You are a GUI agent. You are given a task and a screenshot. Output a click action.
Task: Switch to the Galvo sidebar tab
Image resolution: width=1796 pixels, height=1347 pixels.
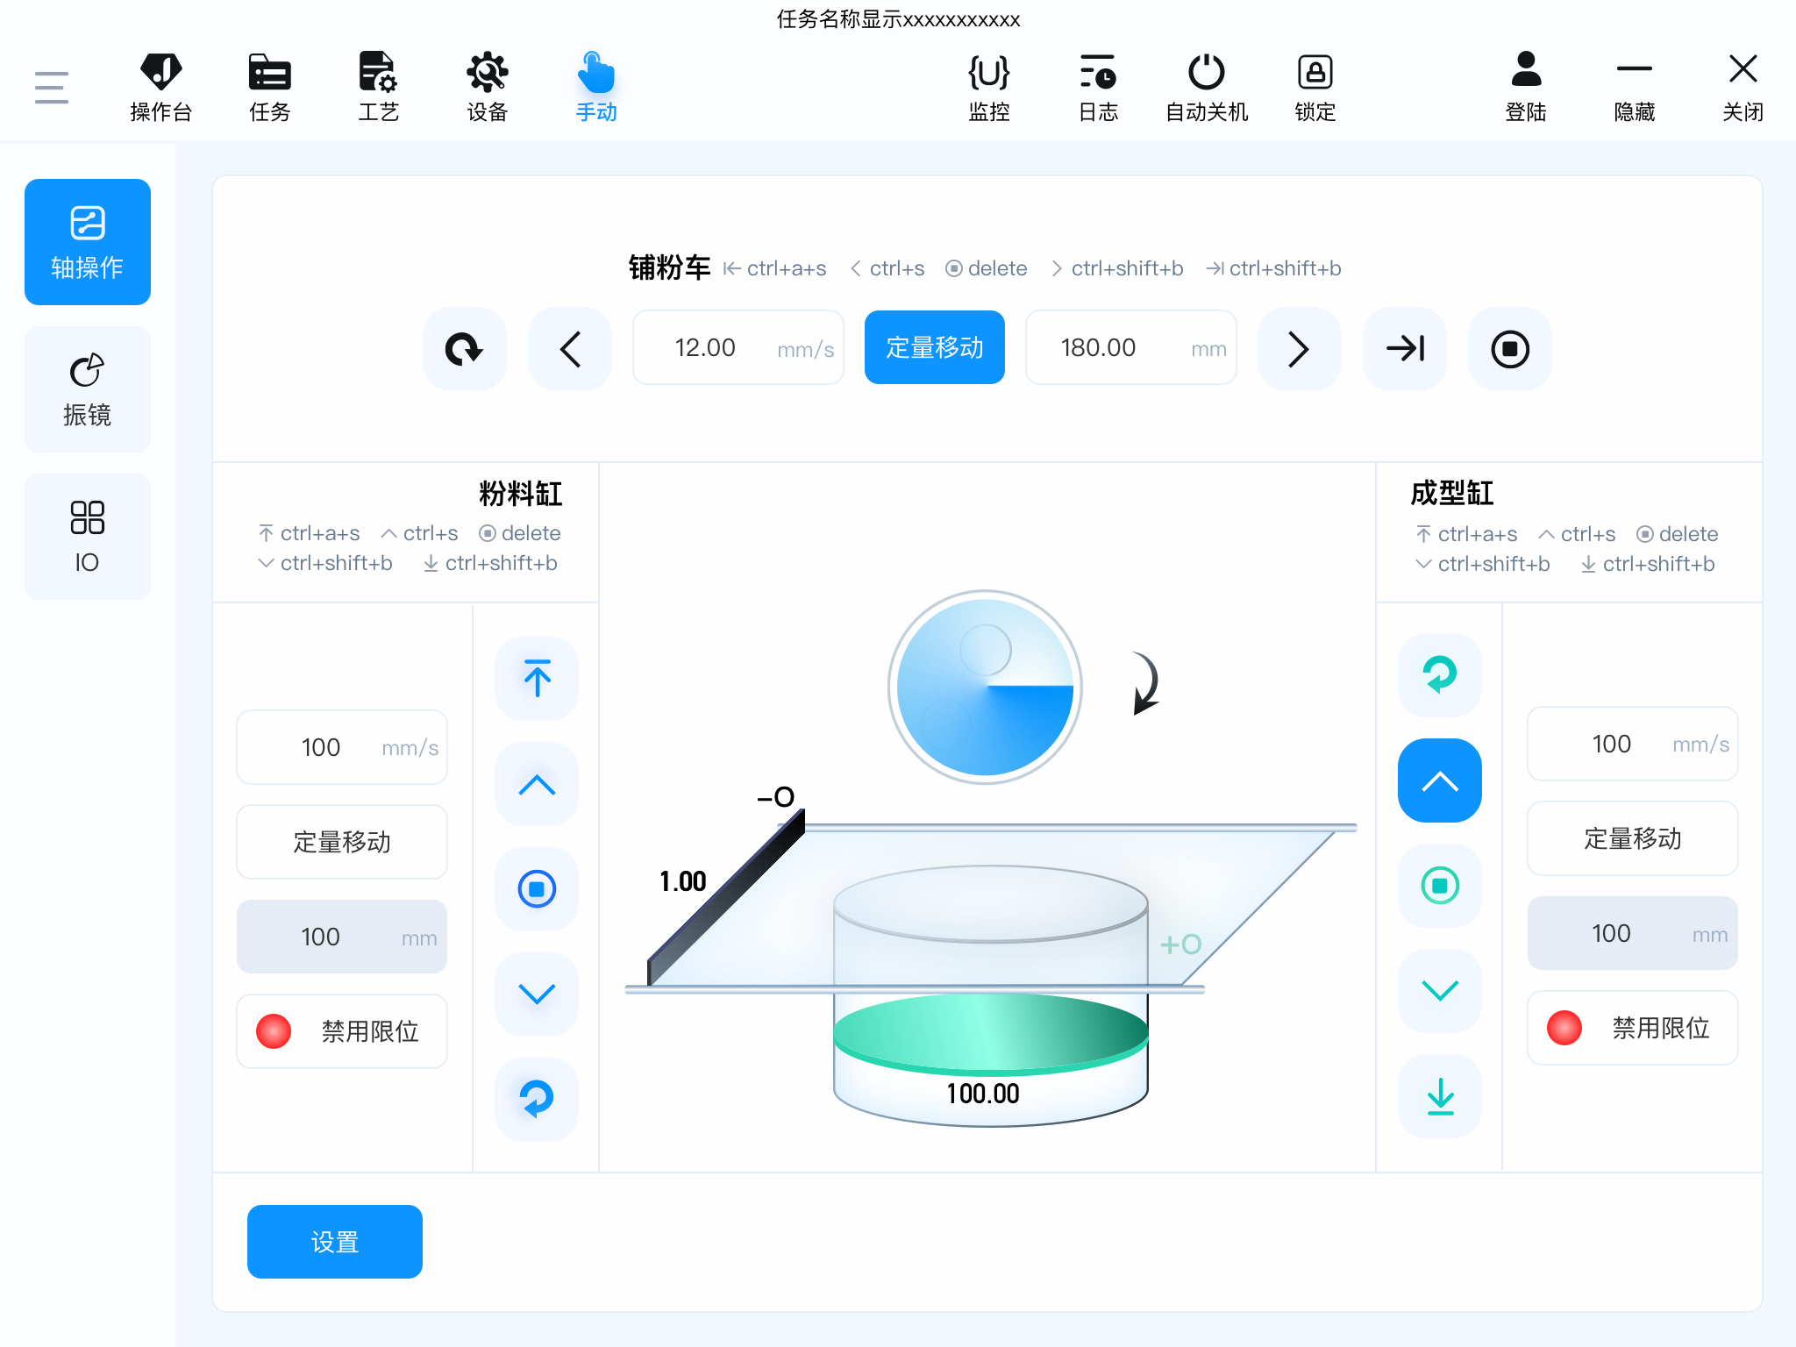[87, 390]
